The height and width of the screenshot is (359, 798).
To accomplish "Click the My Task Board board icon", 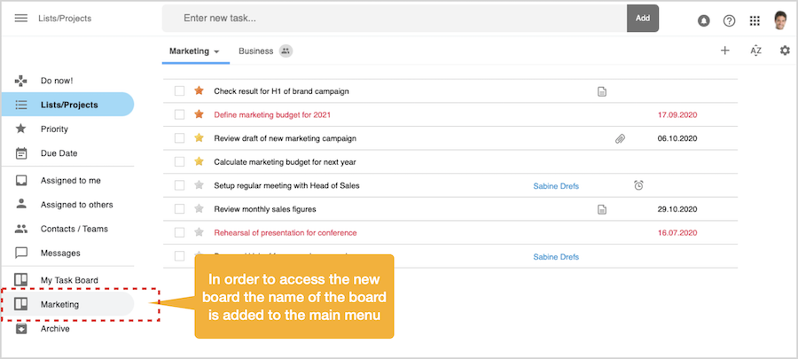I will click(x=21, y=280).
